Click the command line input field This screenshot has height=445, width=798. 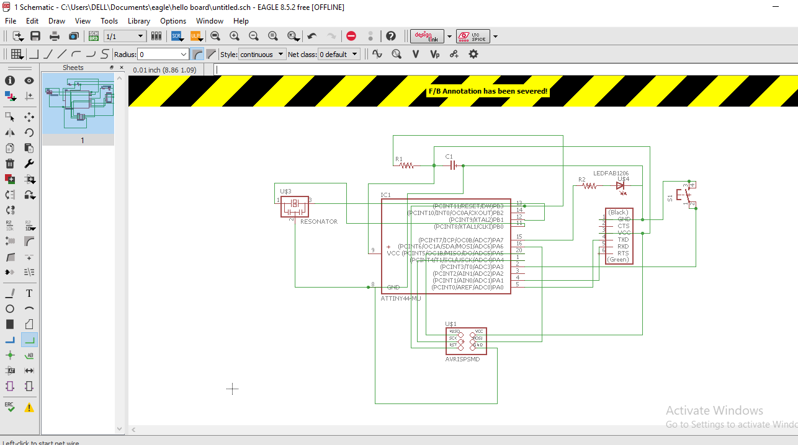tap(506, 70)
